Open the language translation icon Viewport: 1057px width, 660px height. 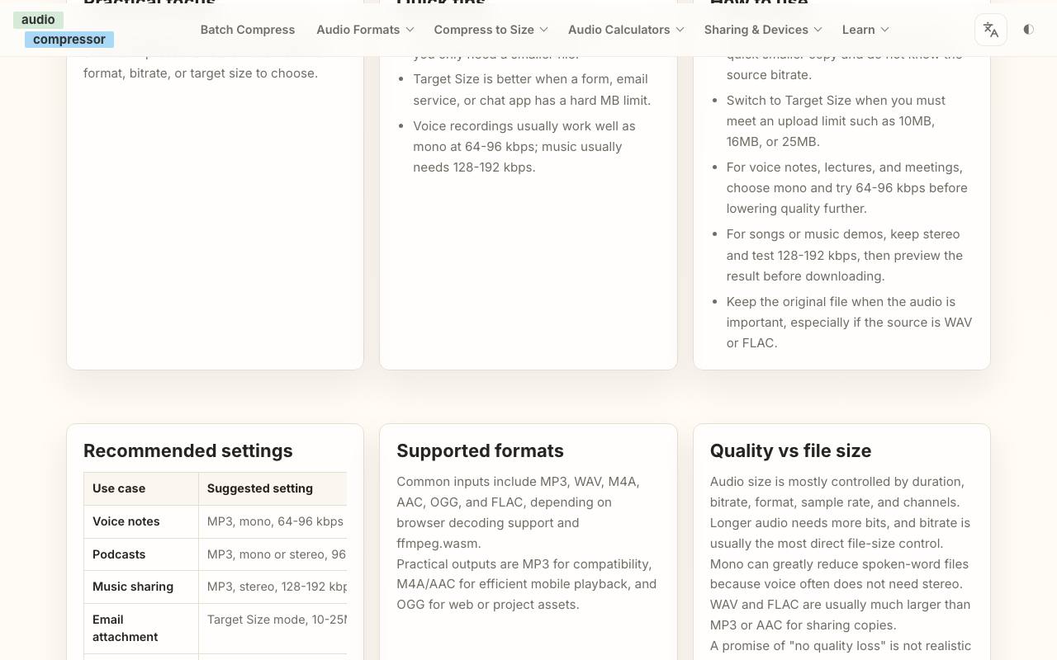click(x=991, y=30)
